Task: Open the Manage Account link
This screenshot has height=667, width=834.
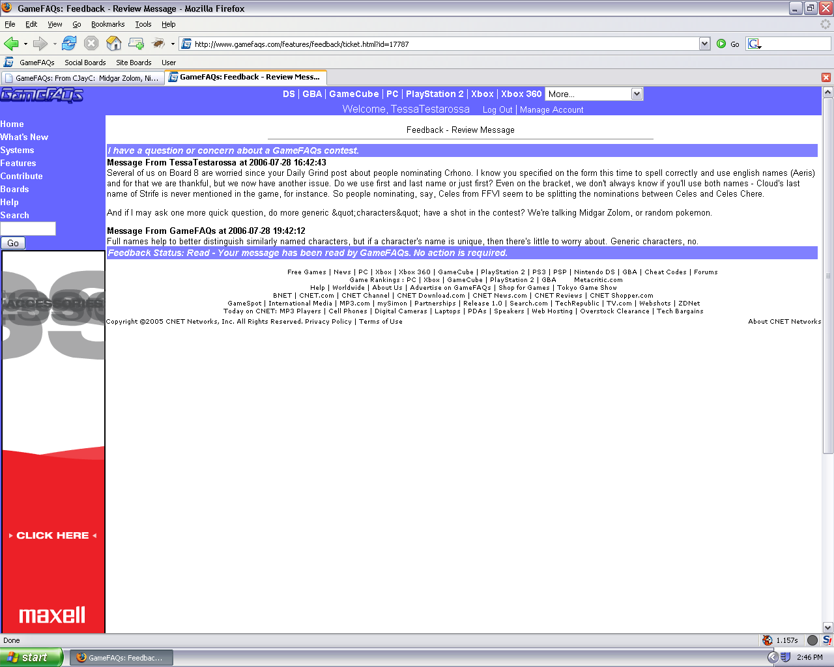Action: 551,110
